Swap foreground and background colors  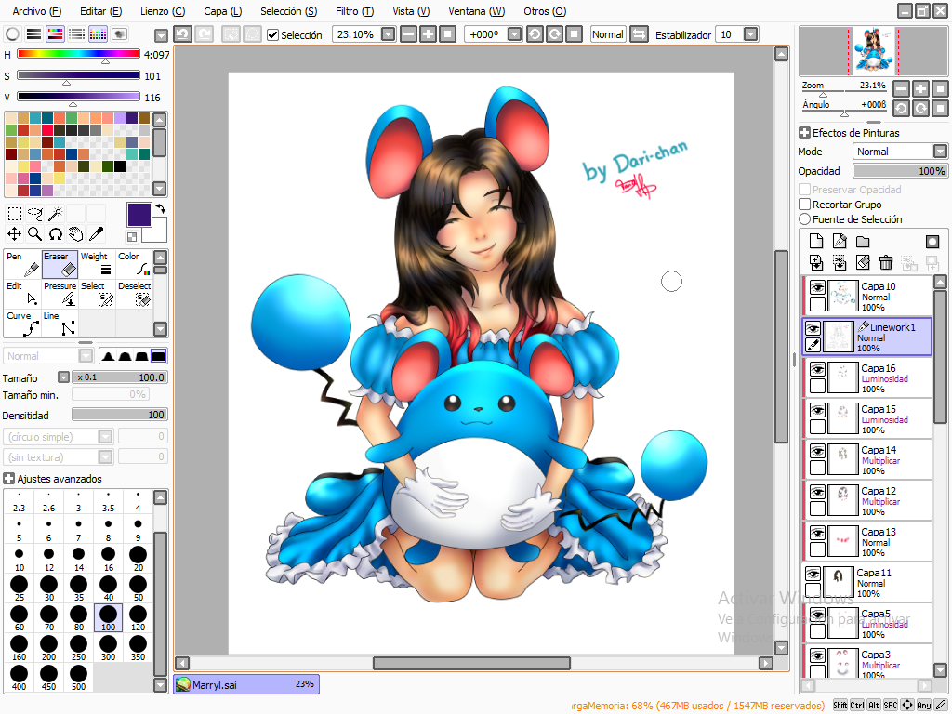pyautogui.click(x=160, y=208)
